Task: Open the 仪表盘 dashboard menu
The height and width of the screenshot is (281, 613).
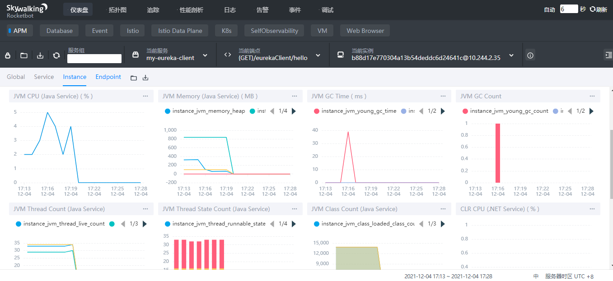Action: pyautogui.click(x=78, y=10)
